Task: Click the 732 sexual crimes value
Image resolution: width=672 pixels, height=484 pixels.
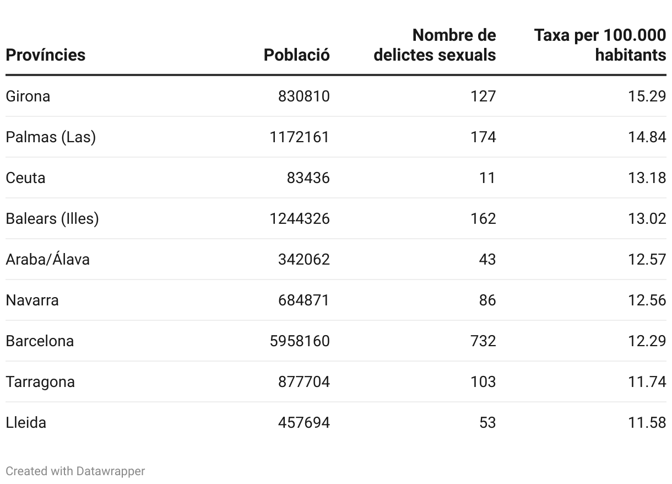Action: point(483,341)
